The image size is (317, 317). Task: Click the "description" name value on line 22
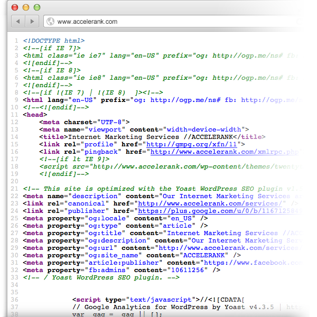pos(95,197)
